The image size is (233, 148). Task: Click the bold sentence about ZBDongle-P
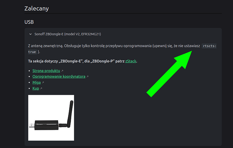click(83, 61)
